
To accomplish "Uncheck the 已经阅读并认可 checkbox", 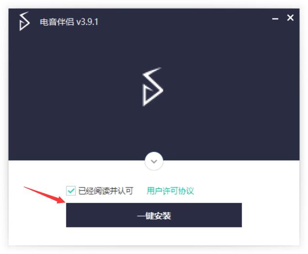I will point(71,191).
